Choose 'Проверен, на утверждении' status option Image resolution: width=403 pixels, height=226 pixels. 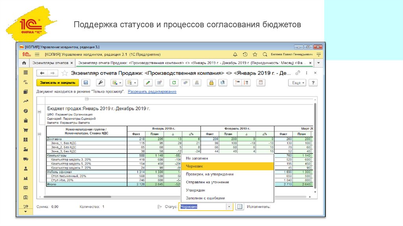(210, 174)
